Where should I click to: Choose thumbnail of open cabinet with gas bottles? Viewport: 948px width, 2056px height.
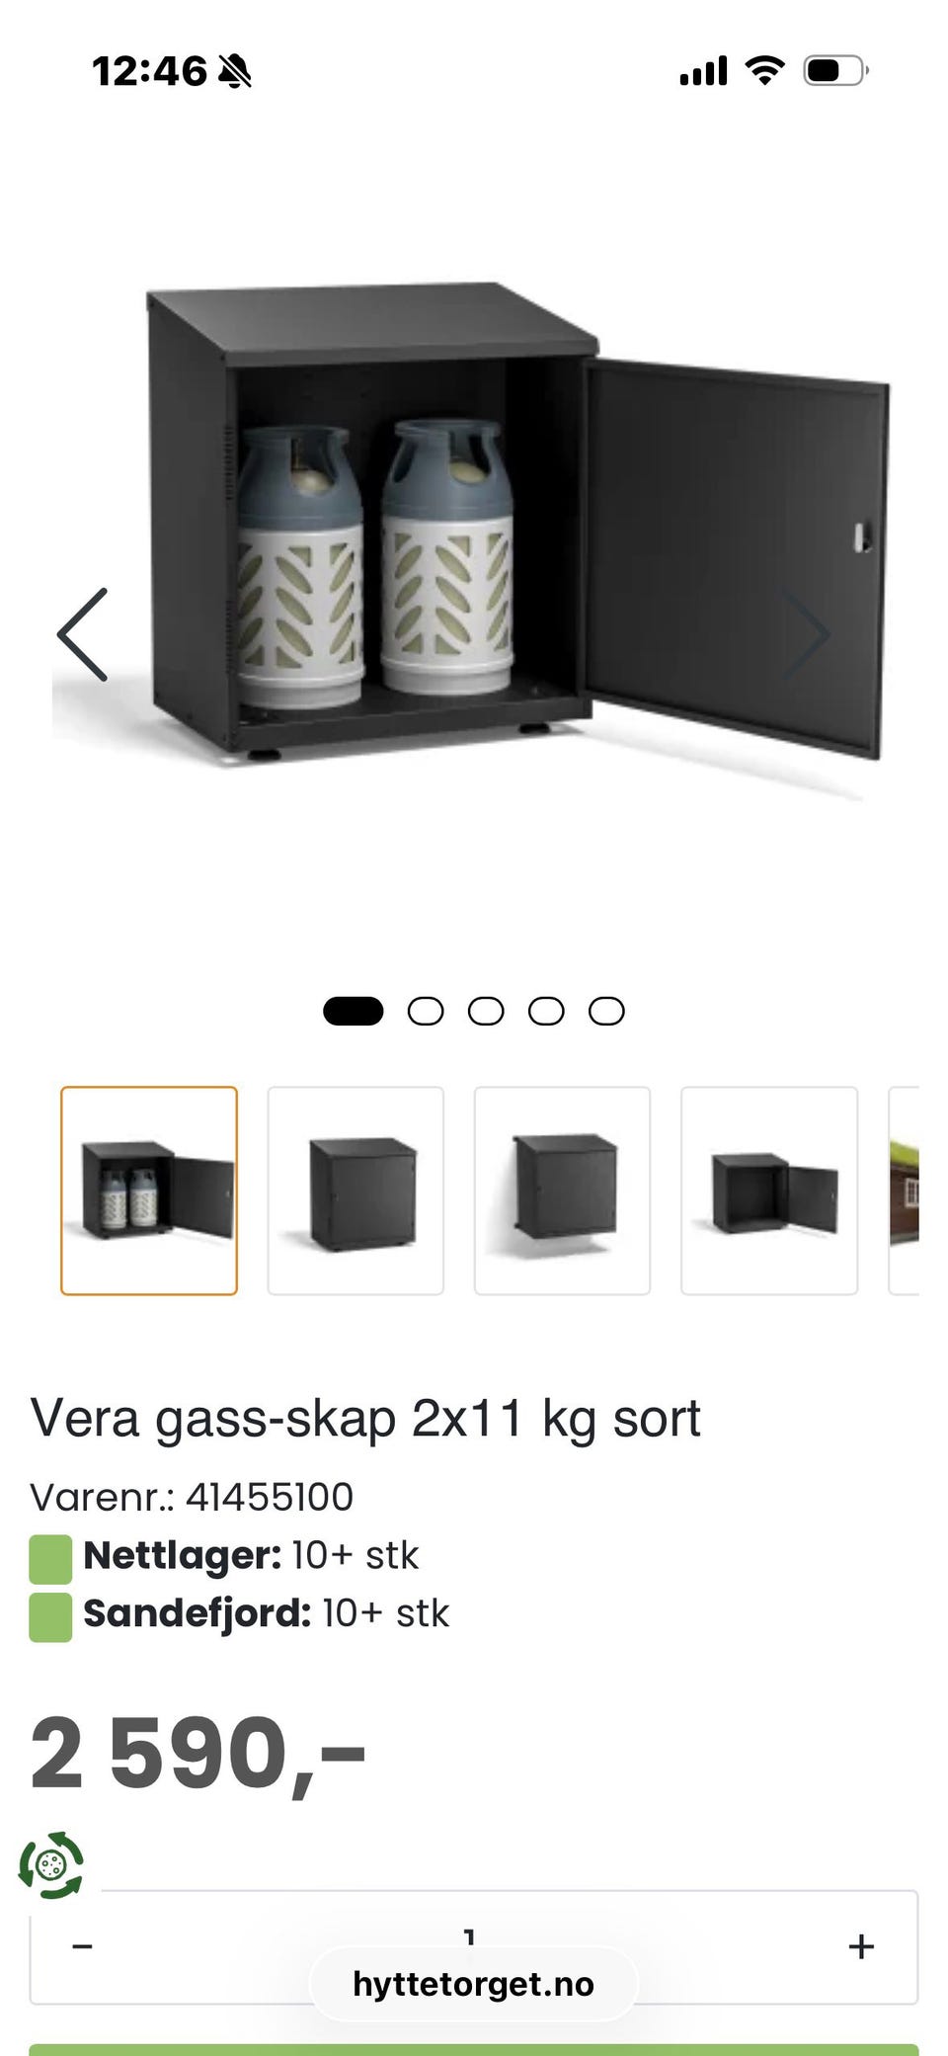149,1191
